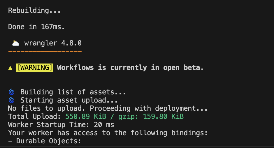Click the yellow warning triangle icon
Viewport: 274px width, 148px height.
pos(10,68)
